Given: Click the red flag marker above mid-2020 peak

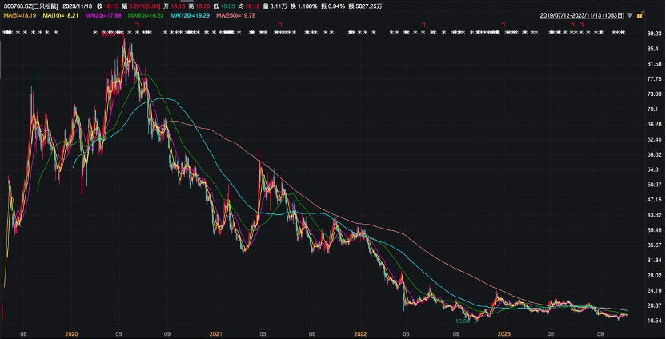Looking at the screenshot, I should click(x=138, y=26).
